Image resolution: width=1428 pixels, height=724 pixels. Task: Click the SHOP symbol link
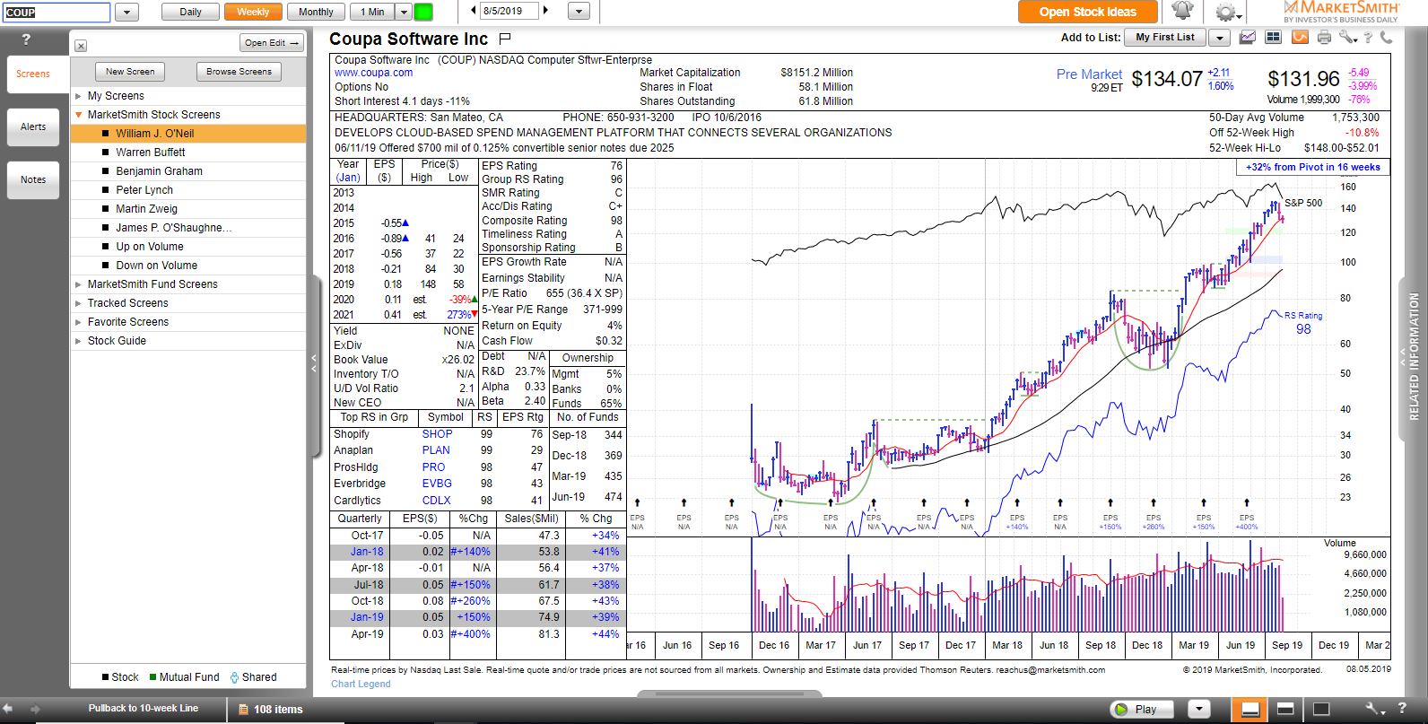click(x=438, y=434)
